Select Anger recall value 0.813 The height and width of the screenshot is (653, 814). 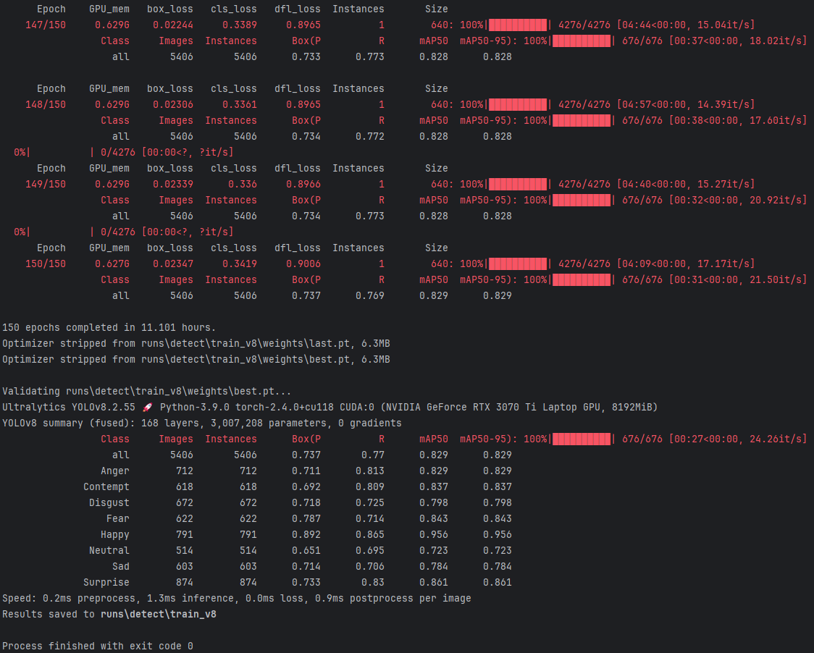369,471
